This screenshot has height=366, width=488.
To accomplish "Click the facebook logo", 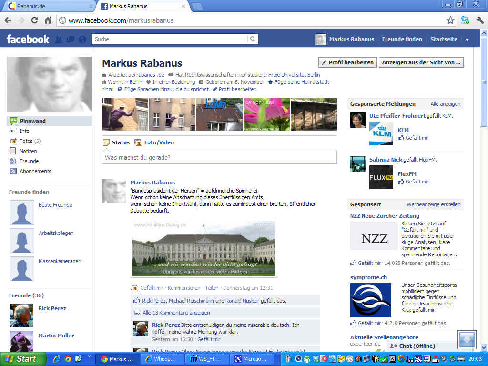I will point(28,39).
